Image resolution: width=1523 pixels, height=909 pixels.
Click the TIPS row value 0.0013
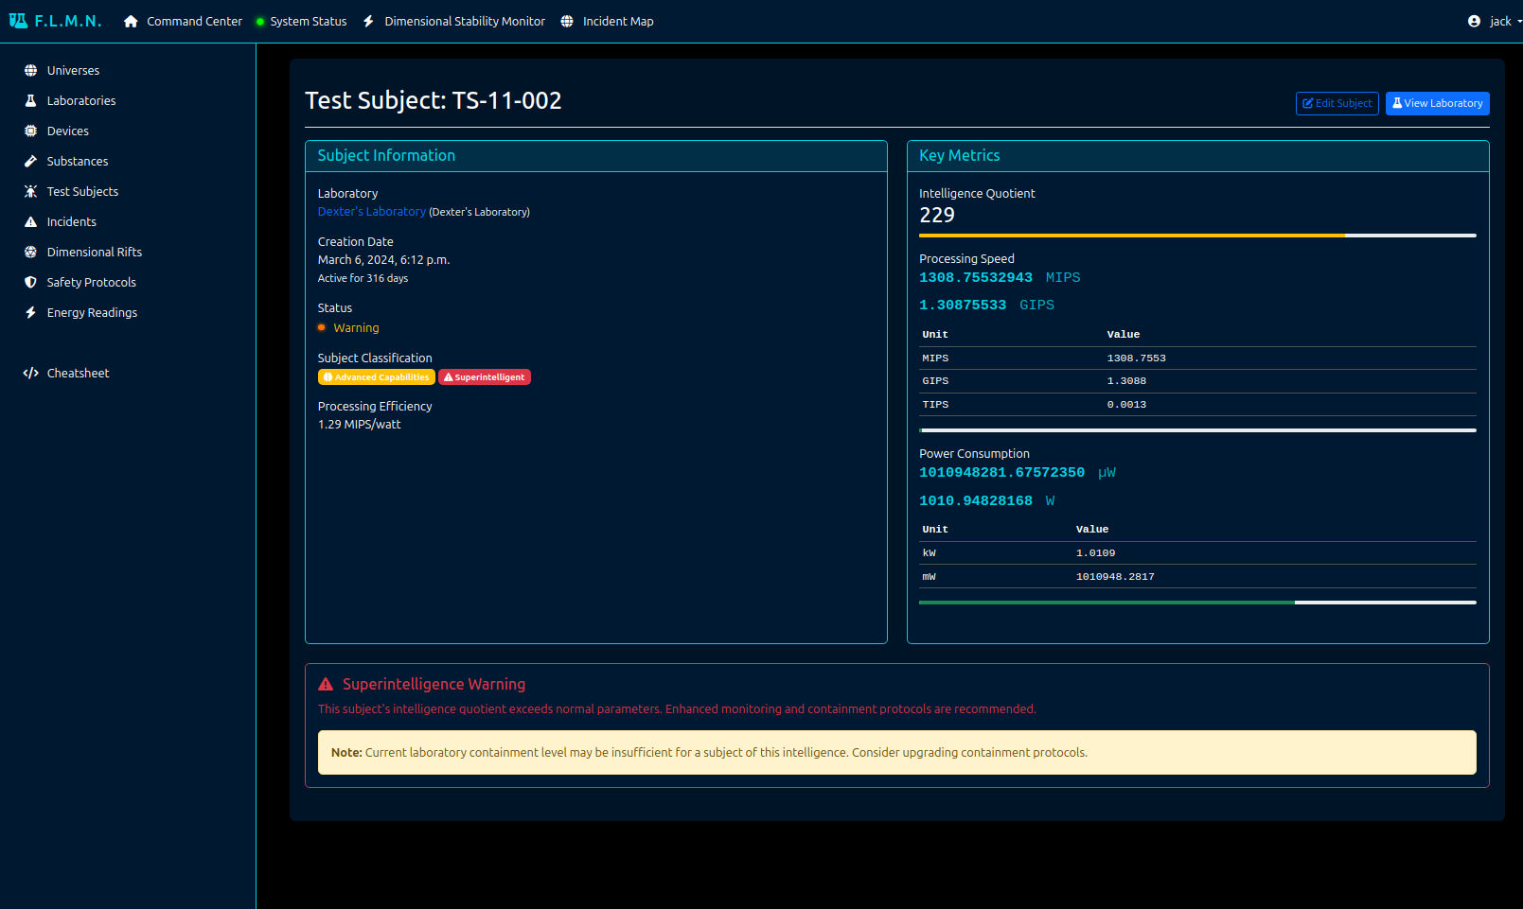click(x=1126, y=405)
